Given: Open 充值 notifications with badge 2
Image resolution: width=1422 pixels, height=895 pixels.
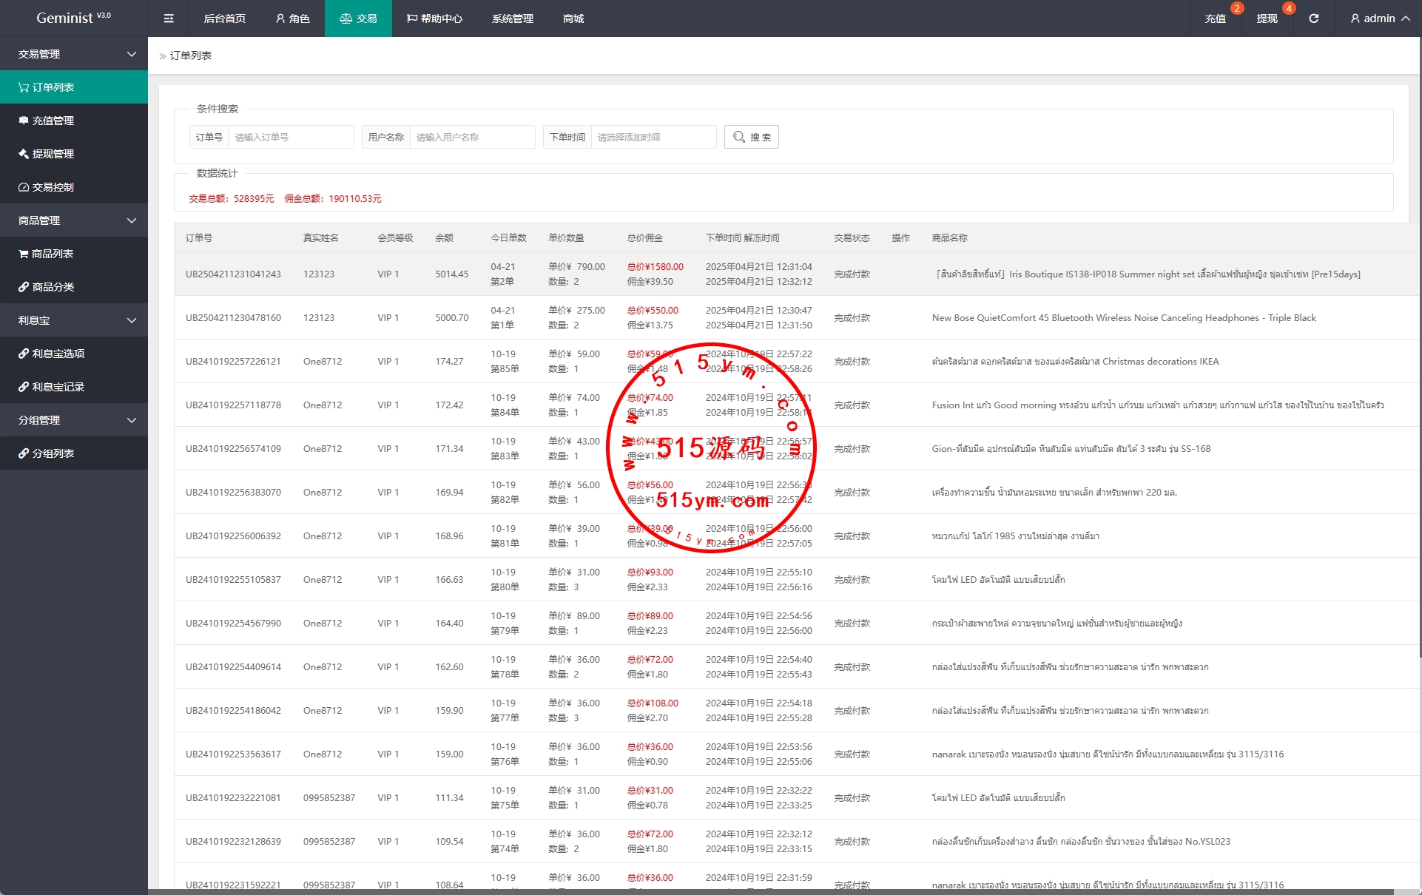Looking at the screenshot, I should 1216,18.
